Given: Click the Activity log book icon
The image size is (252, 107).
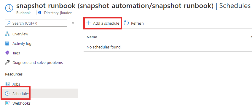Looking at the screenshot, I should [x=7, y=43].
